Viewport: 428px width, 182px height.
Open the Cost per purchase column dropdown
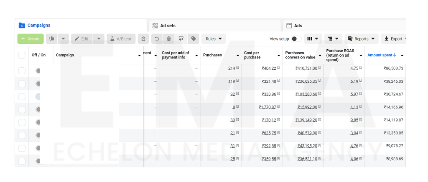tap(279, 55)
